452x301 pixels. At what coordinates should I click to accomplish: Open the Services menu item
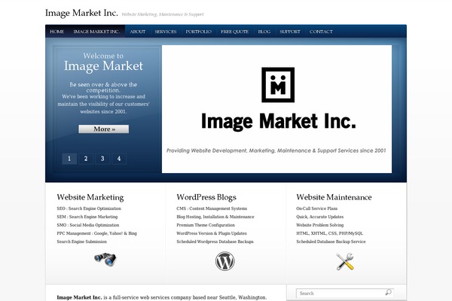[166, 32]
